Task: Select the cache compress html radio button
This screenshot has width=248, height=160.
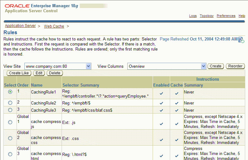Action: coord(10,154)
